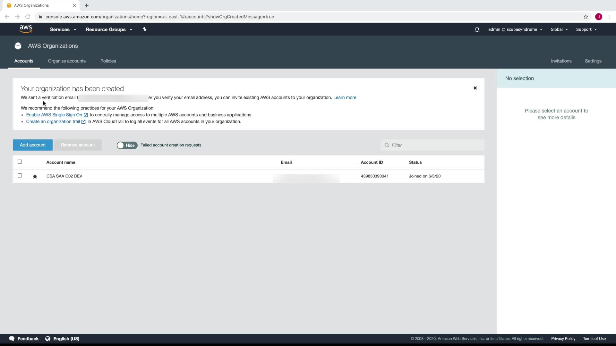Viewport: 616px width, 346px height.
Task: Open the Resource Groups dropdown
Action: coord(109,29)
